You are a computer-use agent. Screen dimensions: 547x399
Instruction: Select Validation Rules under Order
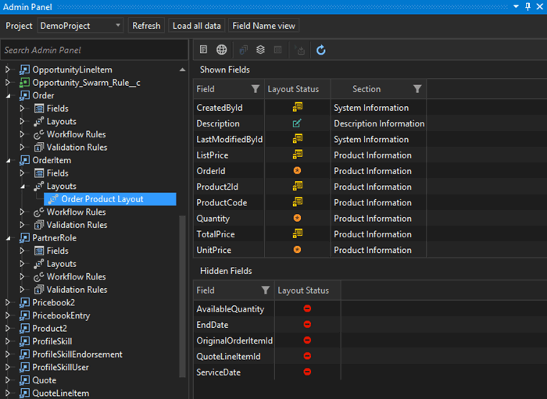click(x=77, y=148)
